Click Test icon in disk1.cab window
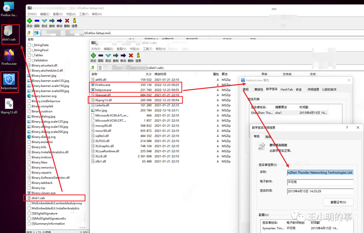 click(108, 55)
